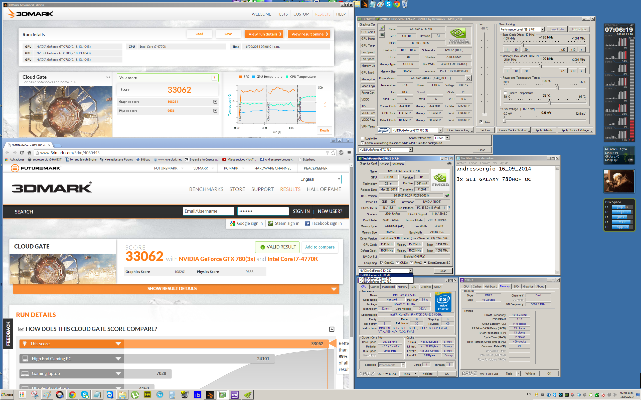Click the PayPal Donate icon in NVIDIA Inspector
This screenshot has width=641, height=400.
pyautogui.click(x=383, y=130)
